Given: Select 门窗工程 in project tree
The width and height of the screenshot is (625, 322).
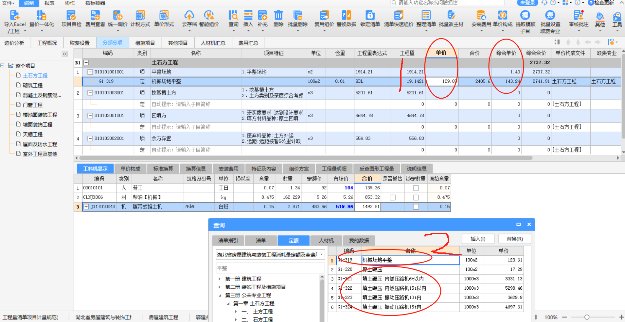Looking at the screenshot, I should (33, 105).
